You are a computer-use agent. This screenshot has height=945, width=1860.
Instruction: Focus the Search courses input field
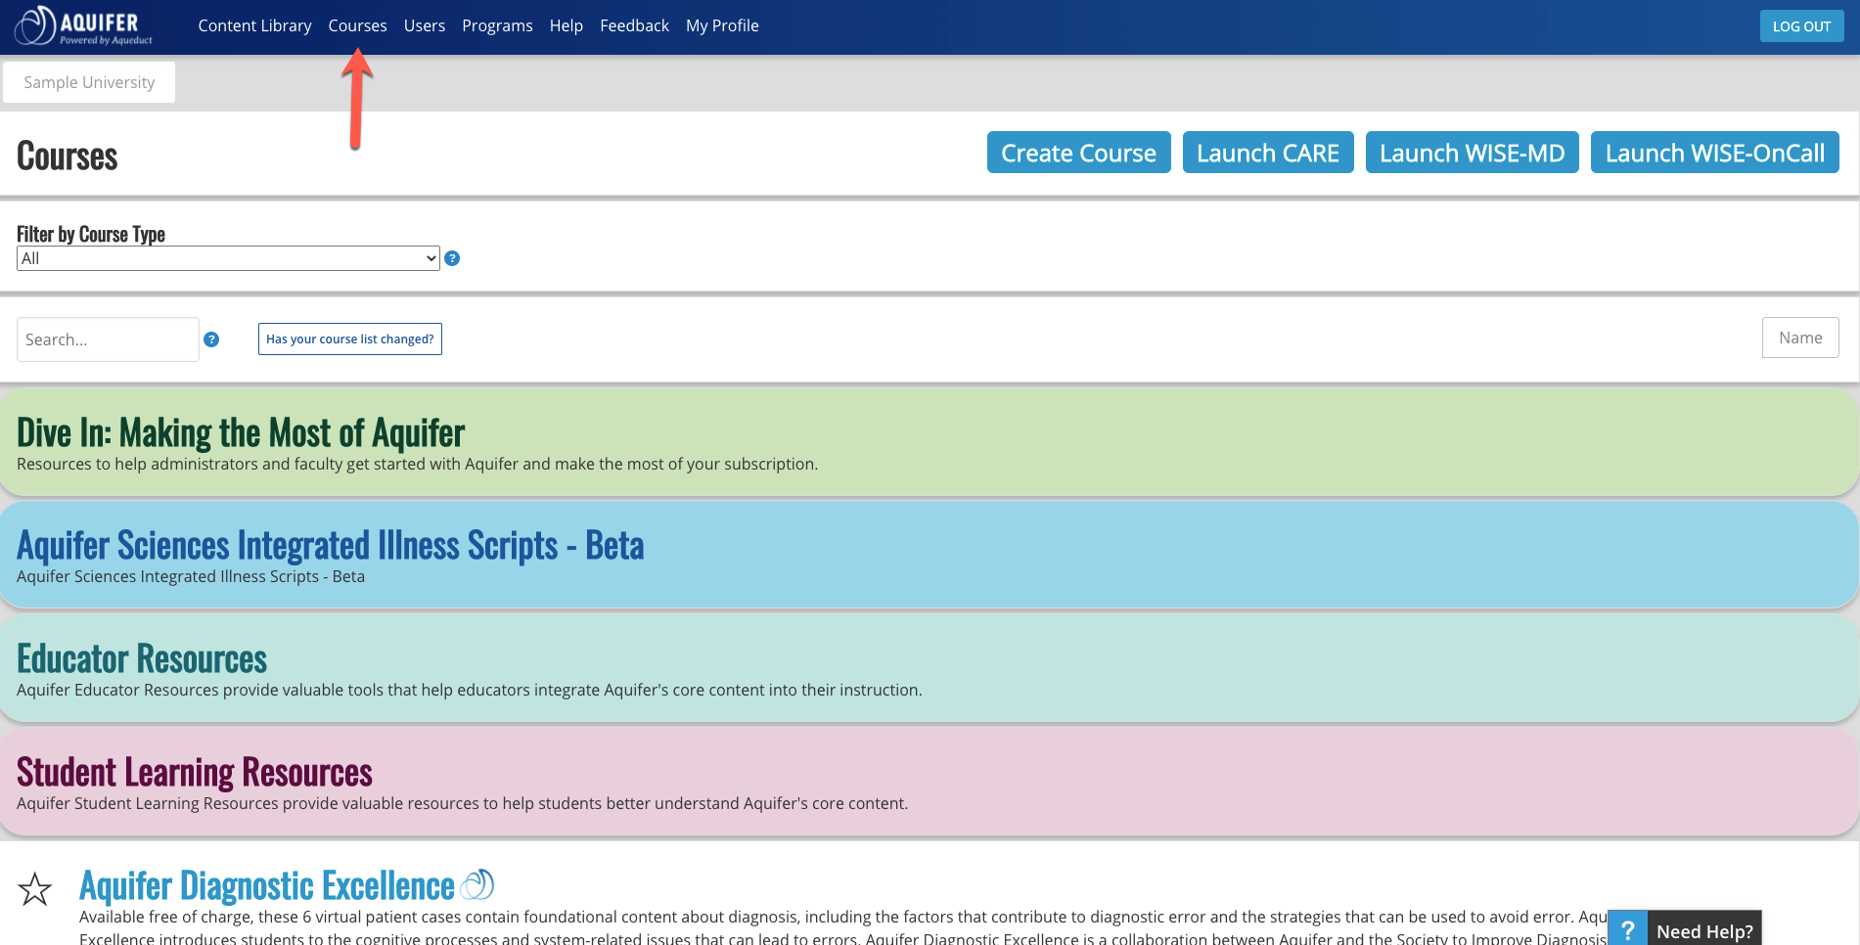pos(108,339)
